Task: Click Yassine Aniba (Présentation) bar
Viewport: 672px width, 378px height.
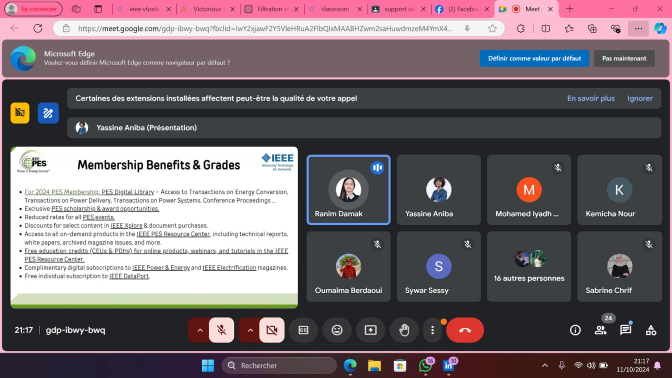Action: coord(364,128)
